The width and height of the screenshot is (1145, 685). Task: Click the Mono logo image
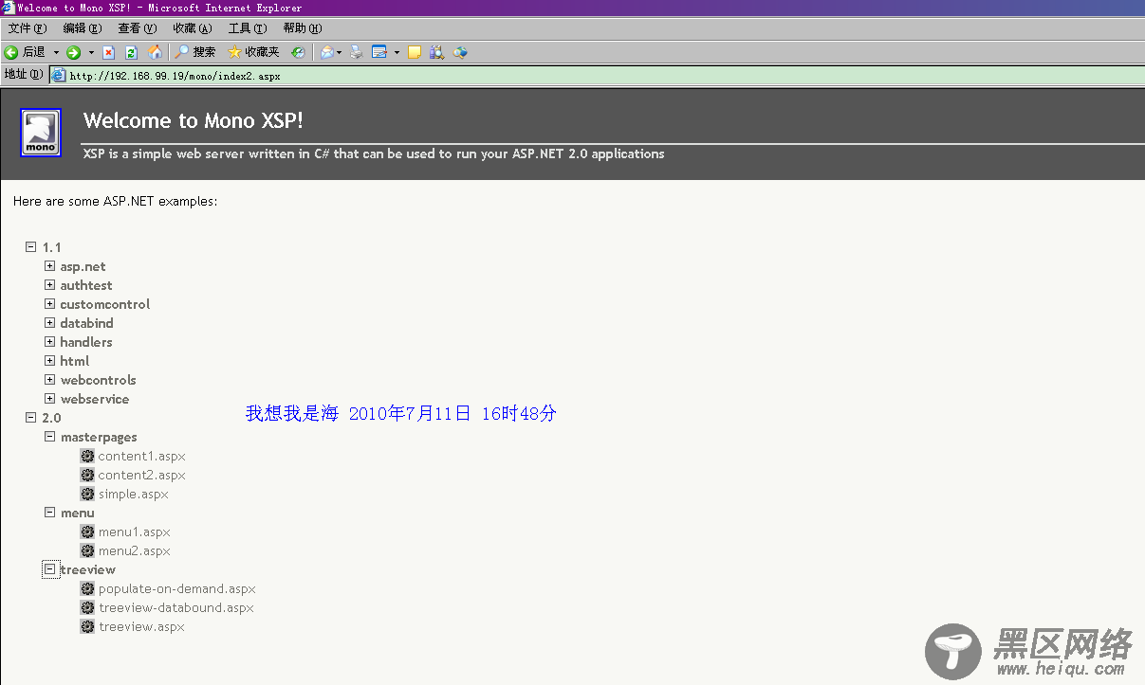click(x=41, y=133)
